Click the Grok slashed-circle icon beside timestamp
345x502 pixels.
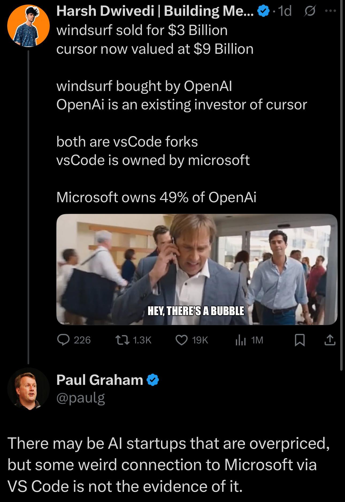(310, 11)
